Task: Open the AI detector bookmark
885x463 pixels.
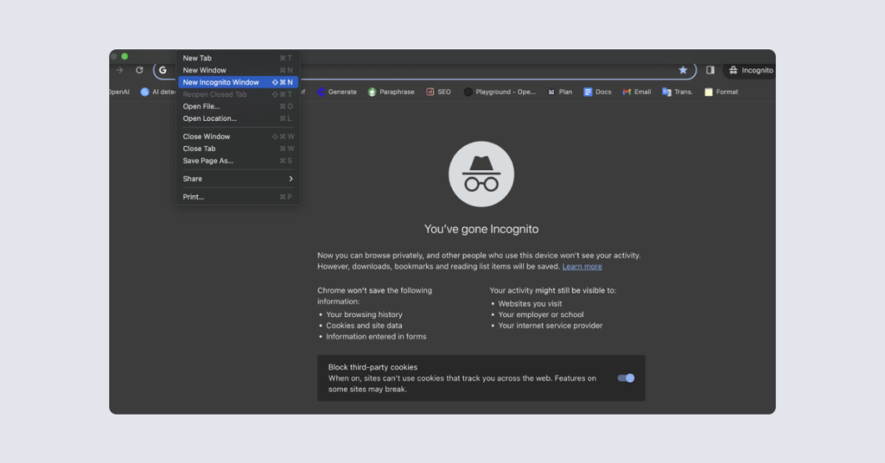Action: [158, 92]
